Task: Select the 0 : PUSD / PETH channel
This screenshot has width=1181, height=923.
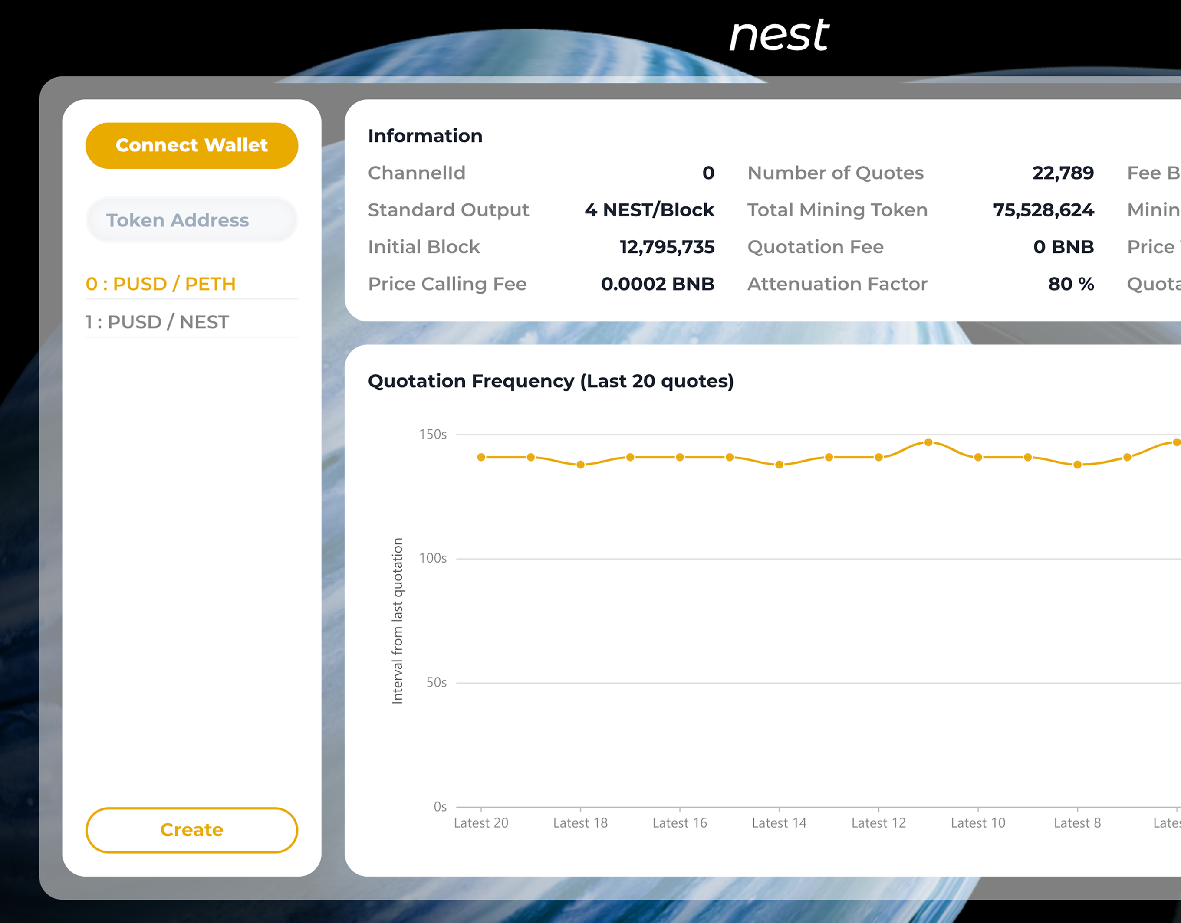Action: (x=161, y=284)
